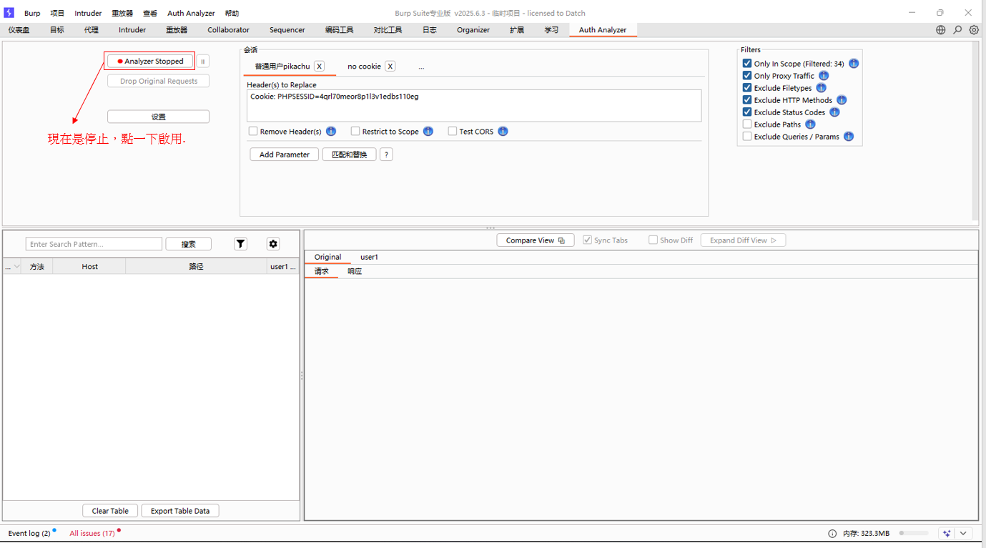Toggle Only In Scope filter checkbox
The height and width of the screenshot is (548, 986).
pyautogui.click(x=747, y=64)
